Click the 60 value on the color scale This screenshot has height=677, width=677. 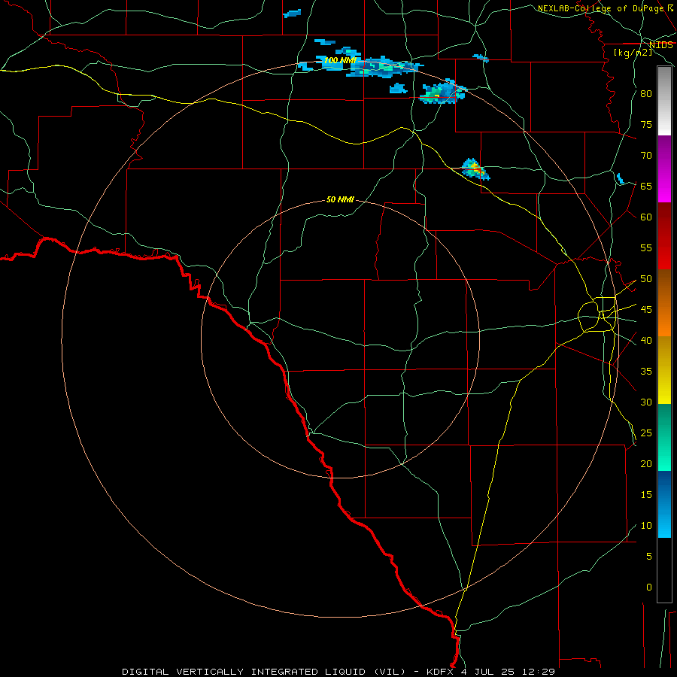(646, 217)
